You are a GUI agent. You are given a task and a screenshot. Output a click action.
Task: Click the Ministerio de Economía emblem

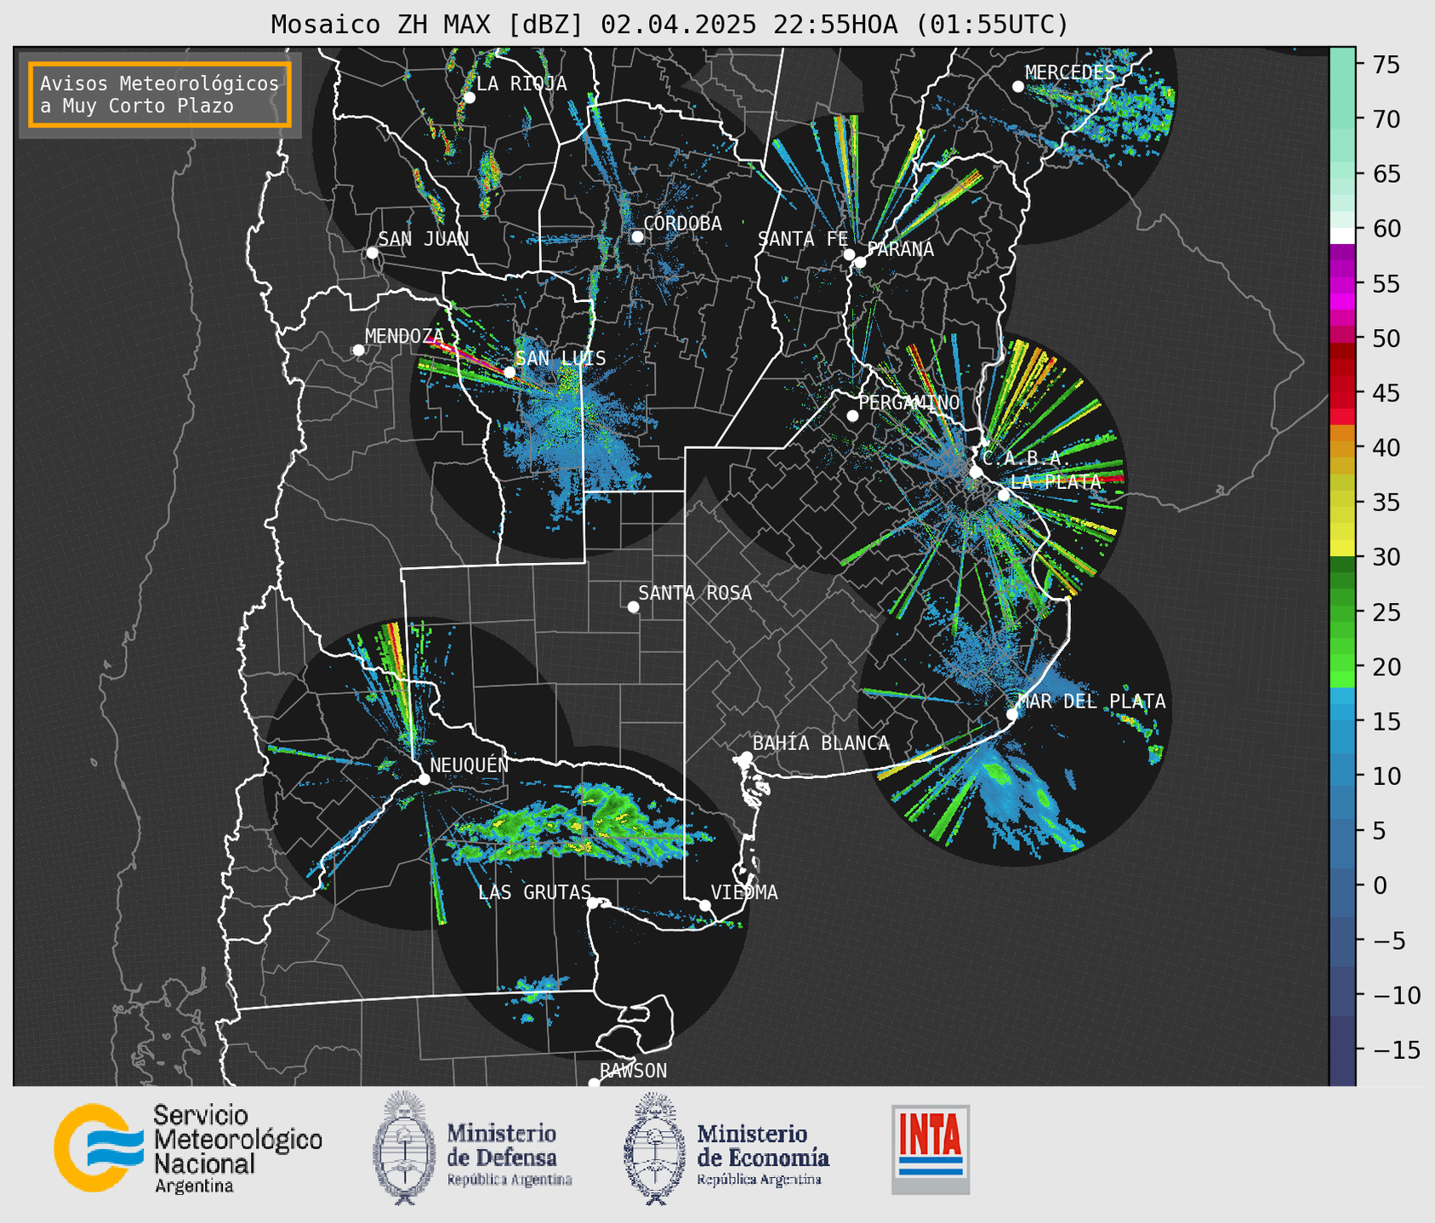pos(655,1148)
